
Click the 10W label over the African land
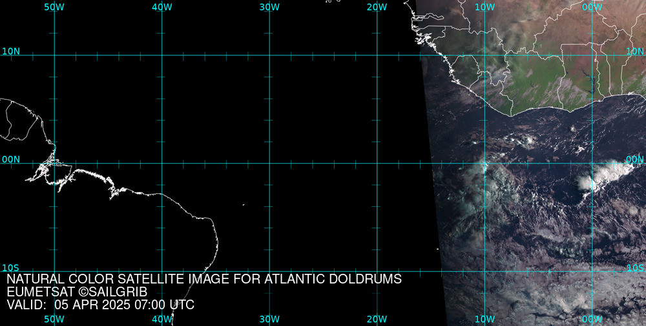click(x=484, y=7)
